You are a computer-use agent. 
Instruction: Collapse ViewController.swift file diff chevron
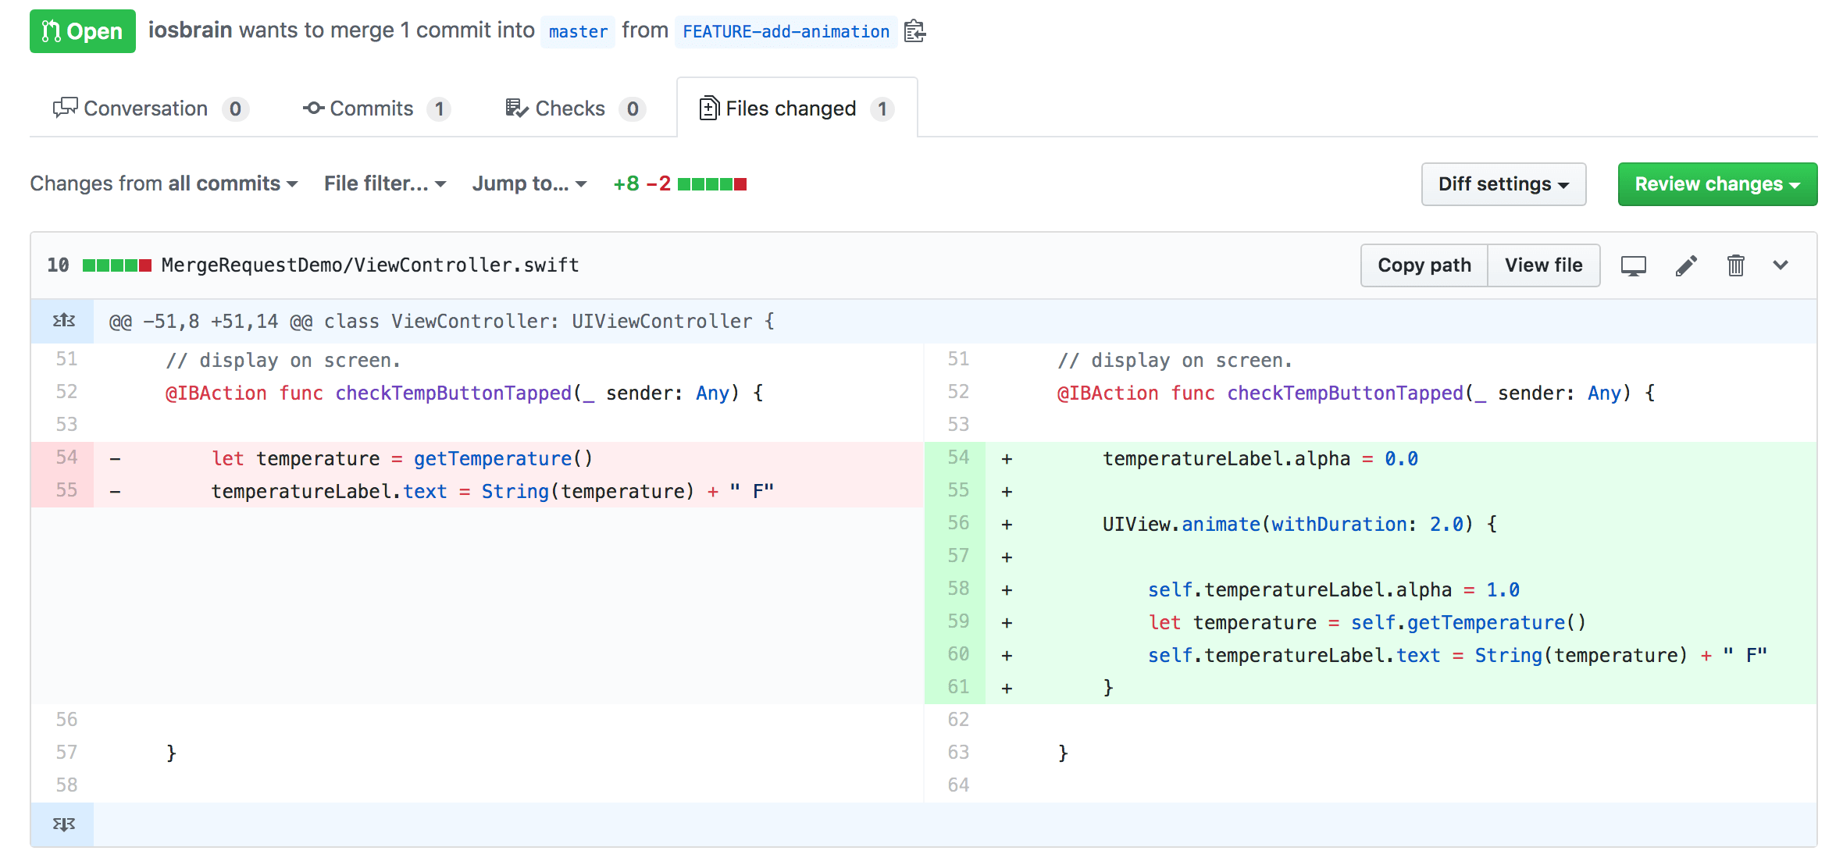tap(1781, 265)
